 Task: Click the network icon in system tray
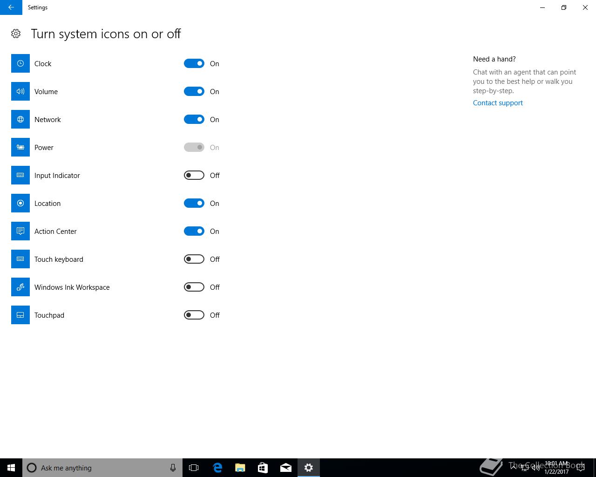click(524, 468)
